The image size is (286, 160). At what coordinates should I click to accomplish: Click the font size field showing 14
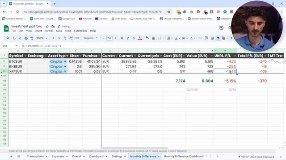coord(109,38)
